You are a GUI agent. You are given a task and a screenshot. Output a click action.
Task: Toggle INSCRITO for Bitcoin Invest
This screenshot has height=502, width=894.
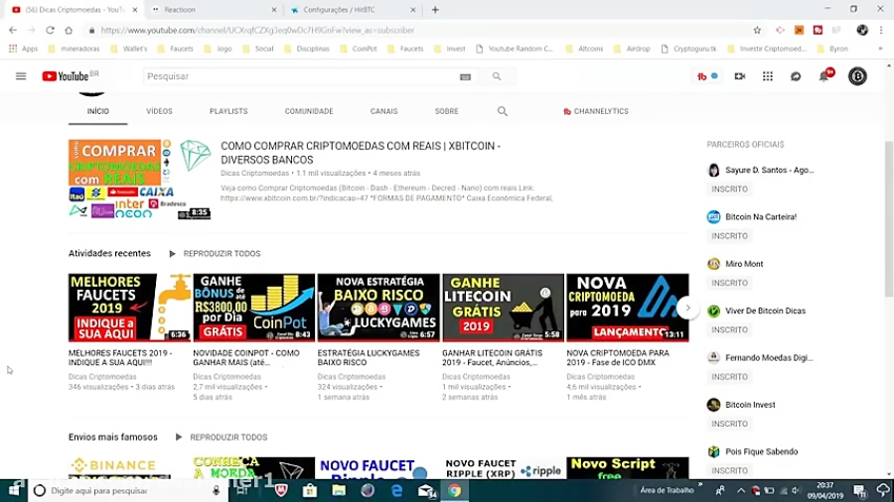pos(729,424)
